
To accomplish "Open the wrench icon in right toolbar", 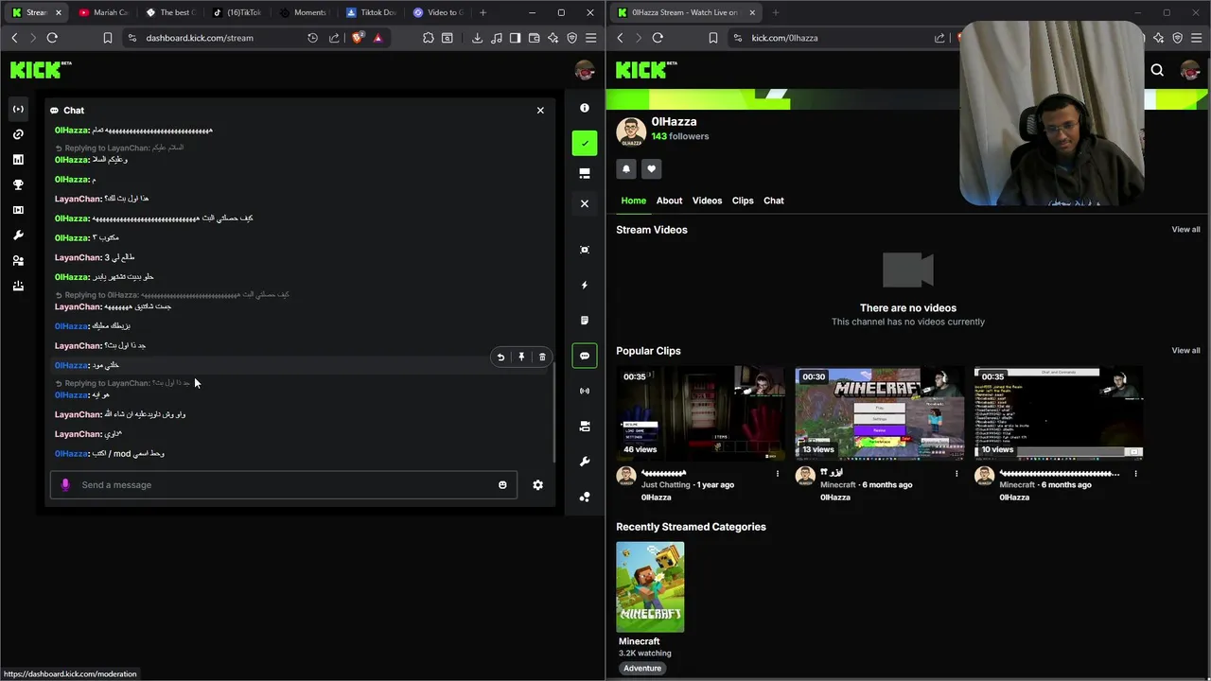I will (x=585, y=462).
